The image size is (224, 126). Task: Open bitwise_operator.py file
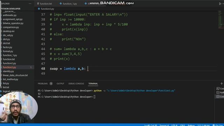(x=13, y=23)
